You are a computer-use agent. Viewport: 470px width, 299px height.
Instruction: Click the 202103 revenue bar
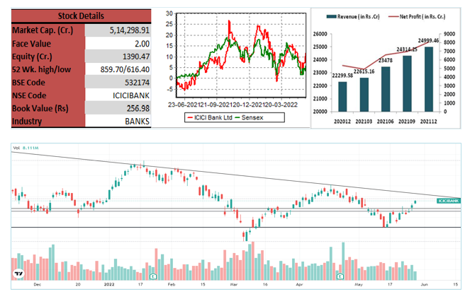point(364,95)
